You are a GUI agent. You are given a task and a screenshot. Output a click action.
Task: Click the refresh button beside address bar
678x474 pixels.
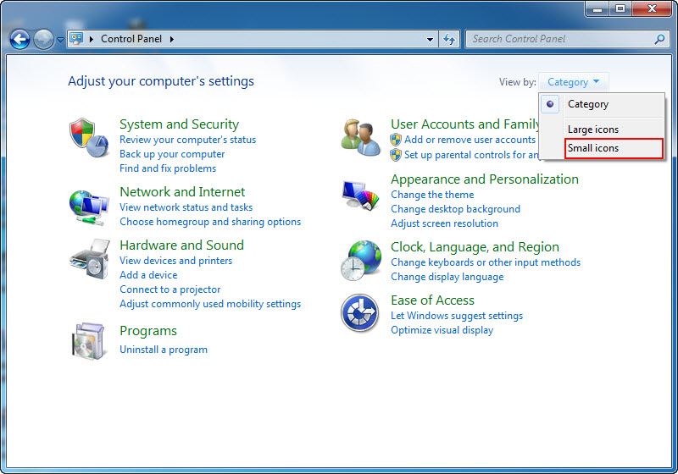pyautogui.click(x=449, y=39)
